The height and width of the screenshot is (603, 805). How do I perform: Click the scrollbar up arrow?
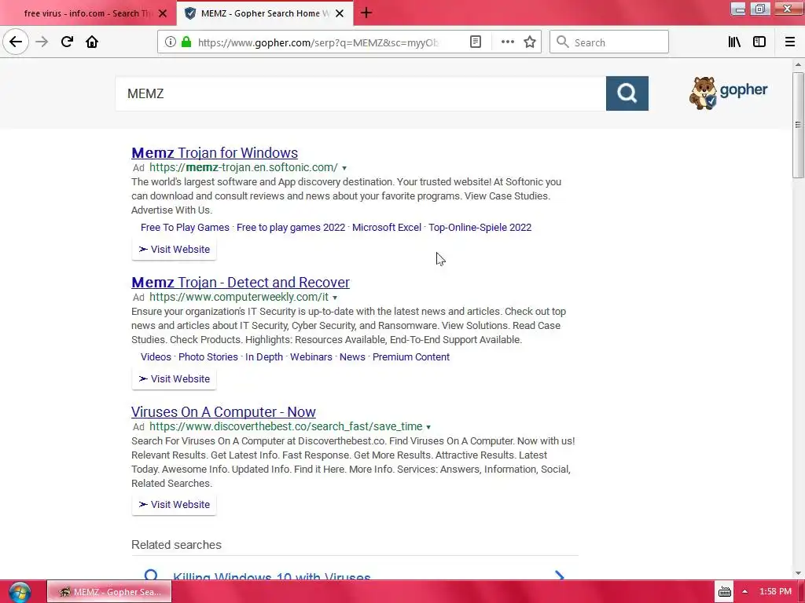(798, 64)
